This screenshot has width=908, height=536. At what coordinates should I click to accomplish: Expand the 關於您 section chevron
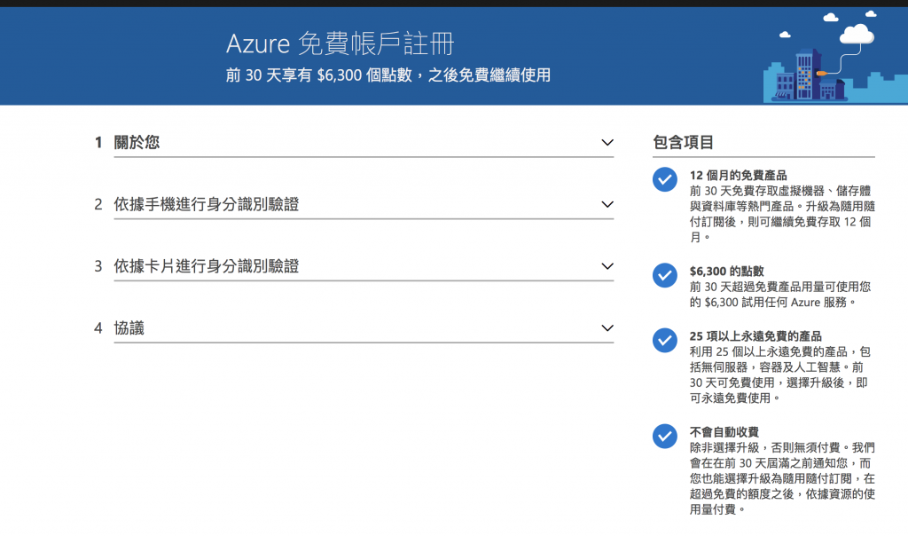click(x=607, y=143)
